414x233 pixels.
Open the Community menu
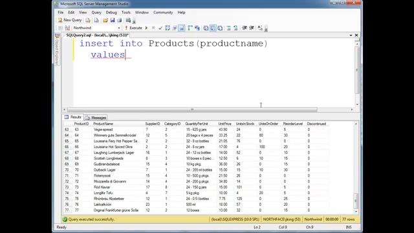point(163,12)
